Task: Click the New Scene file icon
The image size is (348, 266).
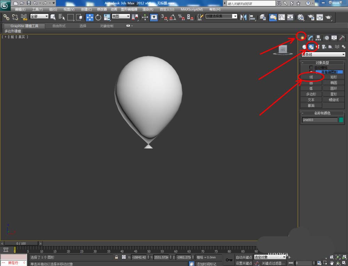Action: (16, 3)
